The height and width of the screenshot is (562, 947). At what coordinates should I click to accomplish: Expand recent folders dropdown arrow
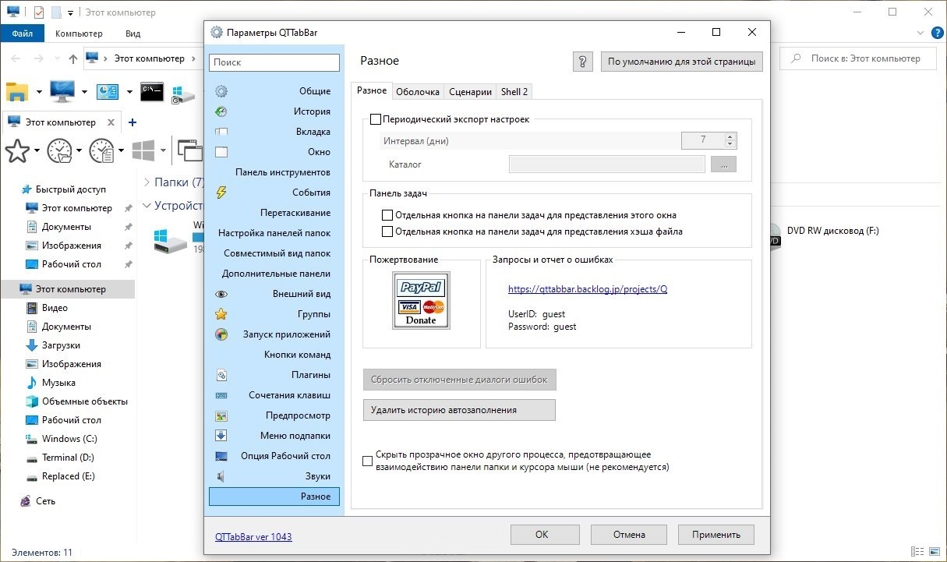[x=80, y=151]
